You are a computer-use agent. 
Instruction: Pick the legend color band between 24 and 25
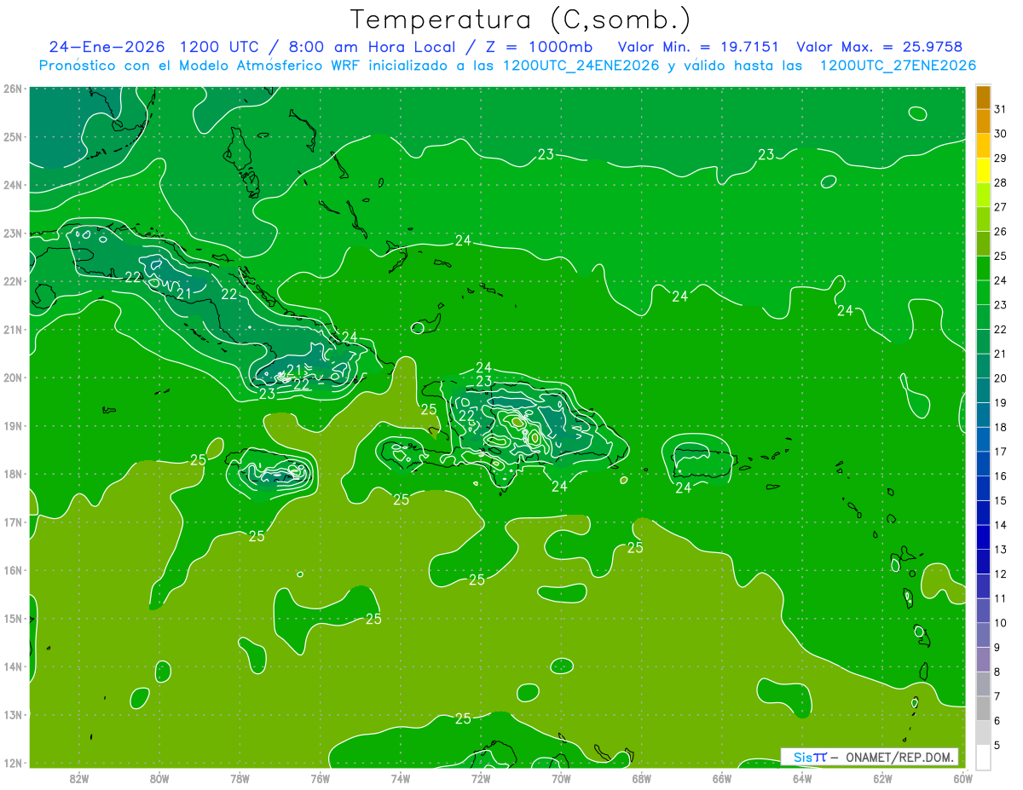point(983,268)
